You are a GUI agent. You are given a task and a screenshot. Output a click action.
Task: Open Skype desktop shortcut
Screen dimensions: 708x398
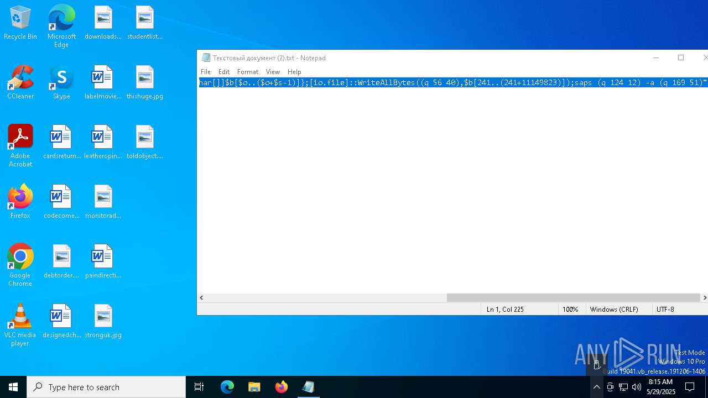coord(61,83)
